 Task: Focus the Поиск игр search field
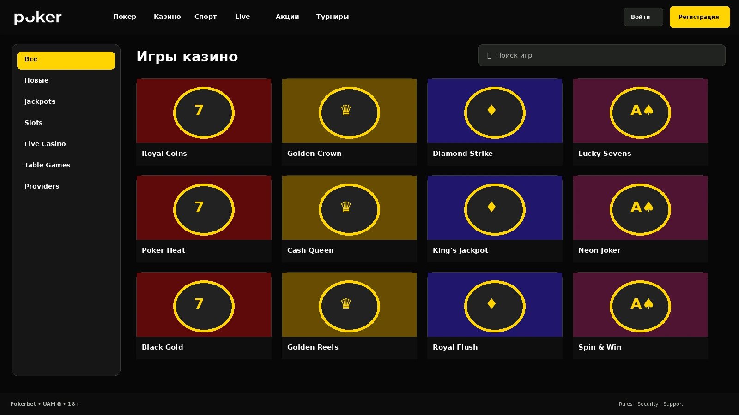click(x=601, y=55)
